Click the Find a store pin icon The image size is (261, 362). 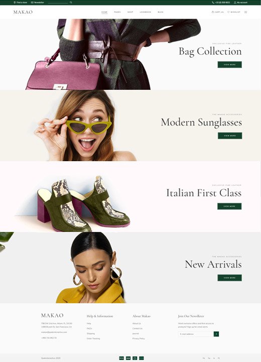(x=15, y=3)
